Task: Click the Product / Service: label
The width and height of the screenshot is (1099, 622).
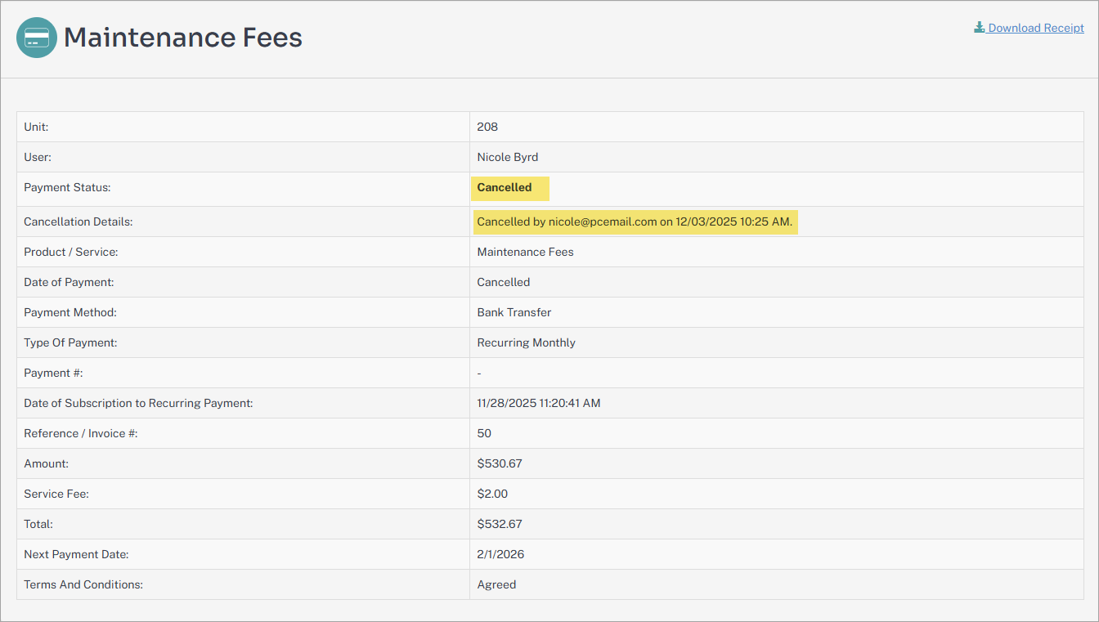Action: tap(71, 252)
